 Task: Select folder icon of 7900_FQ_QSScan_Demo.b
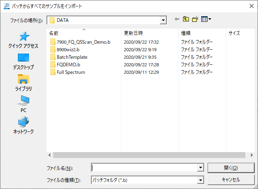(x=53, y=42)
